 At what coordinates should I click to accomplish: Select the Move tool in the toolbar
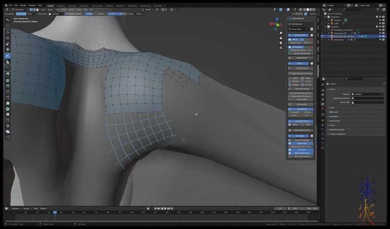tap(8, 32)
